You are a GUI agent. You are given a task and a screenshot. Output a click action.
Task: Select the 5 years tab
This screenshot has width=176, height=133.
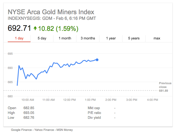pyautogui.click(x=134, y=38)
